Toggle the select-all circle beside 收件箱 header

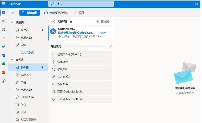[53, 21]
